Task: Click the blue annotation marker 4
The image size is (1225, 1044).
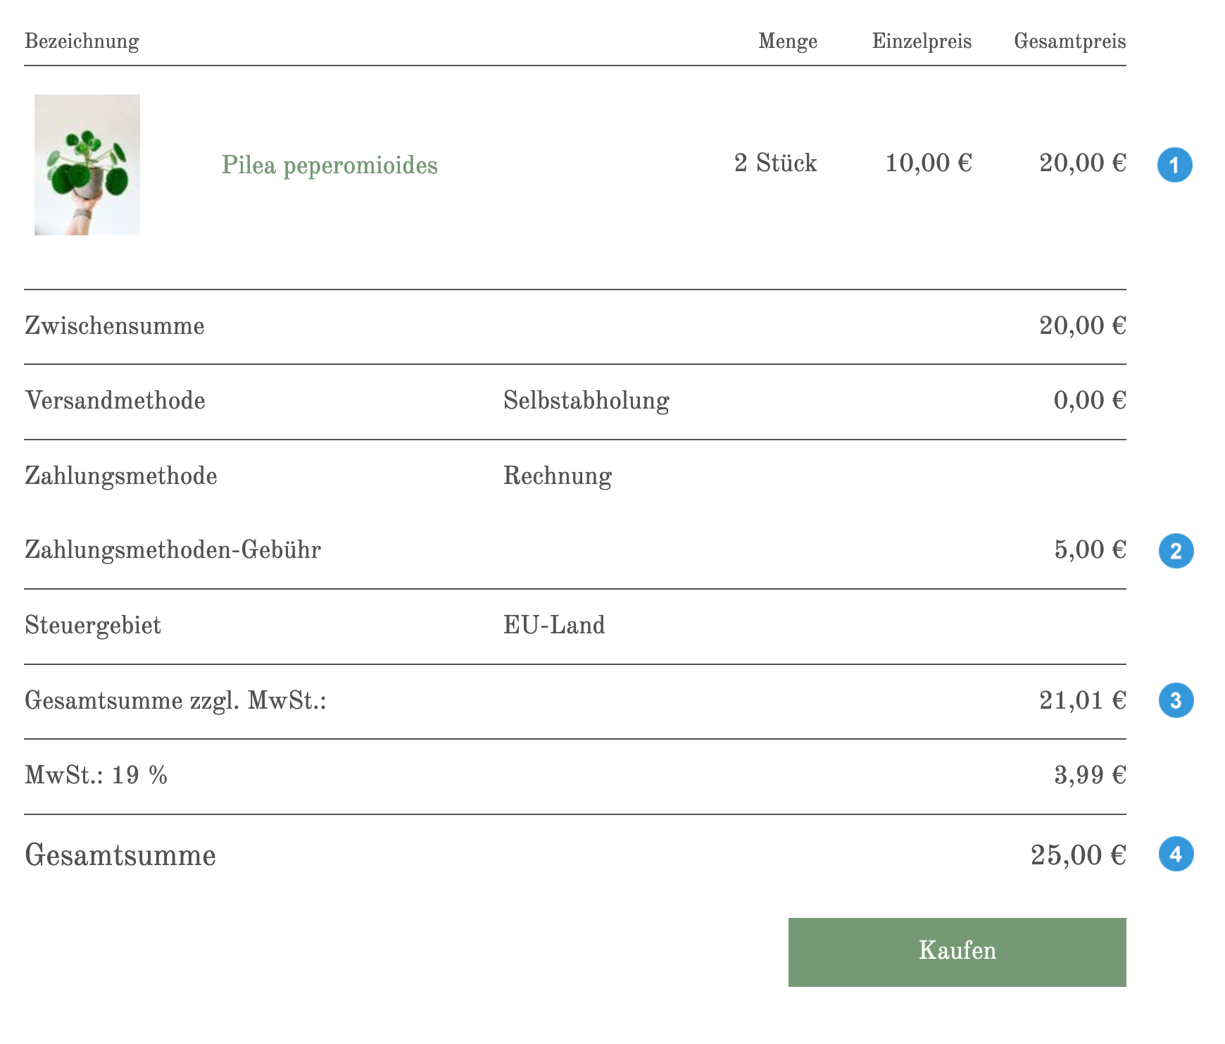Action: pyautogui.click(x=1175, y=855)
